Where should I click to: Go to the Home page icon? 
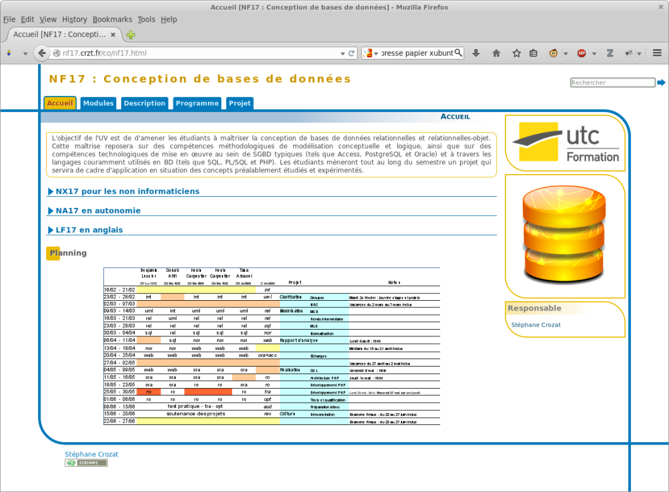(x=496, y=53)
